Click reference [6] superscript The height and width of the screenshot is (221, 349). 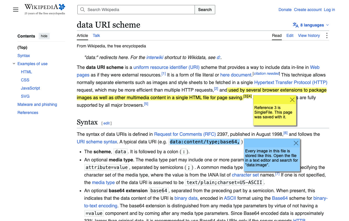[x=286, y=133]
